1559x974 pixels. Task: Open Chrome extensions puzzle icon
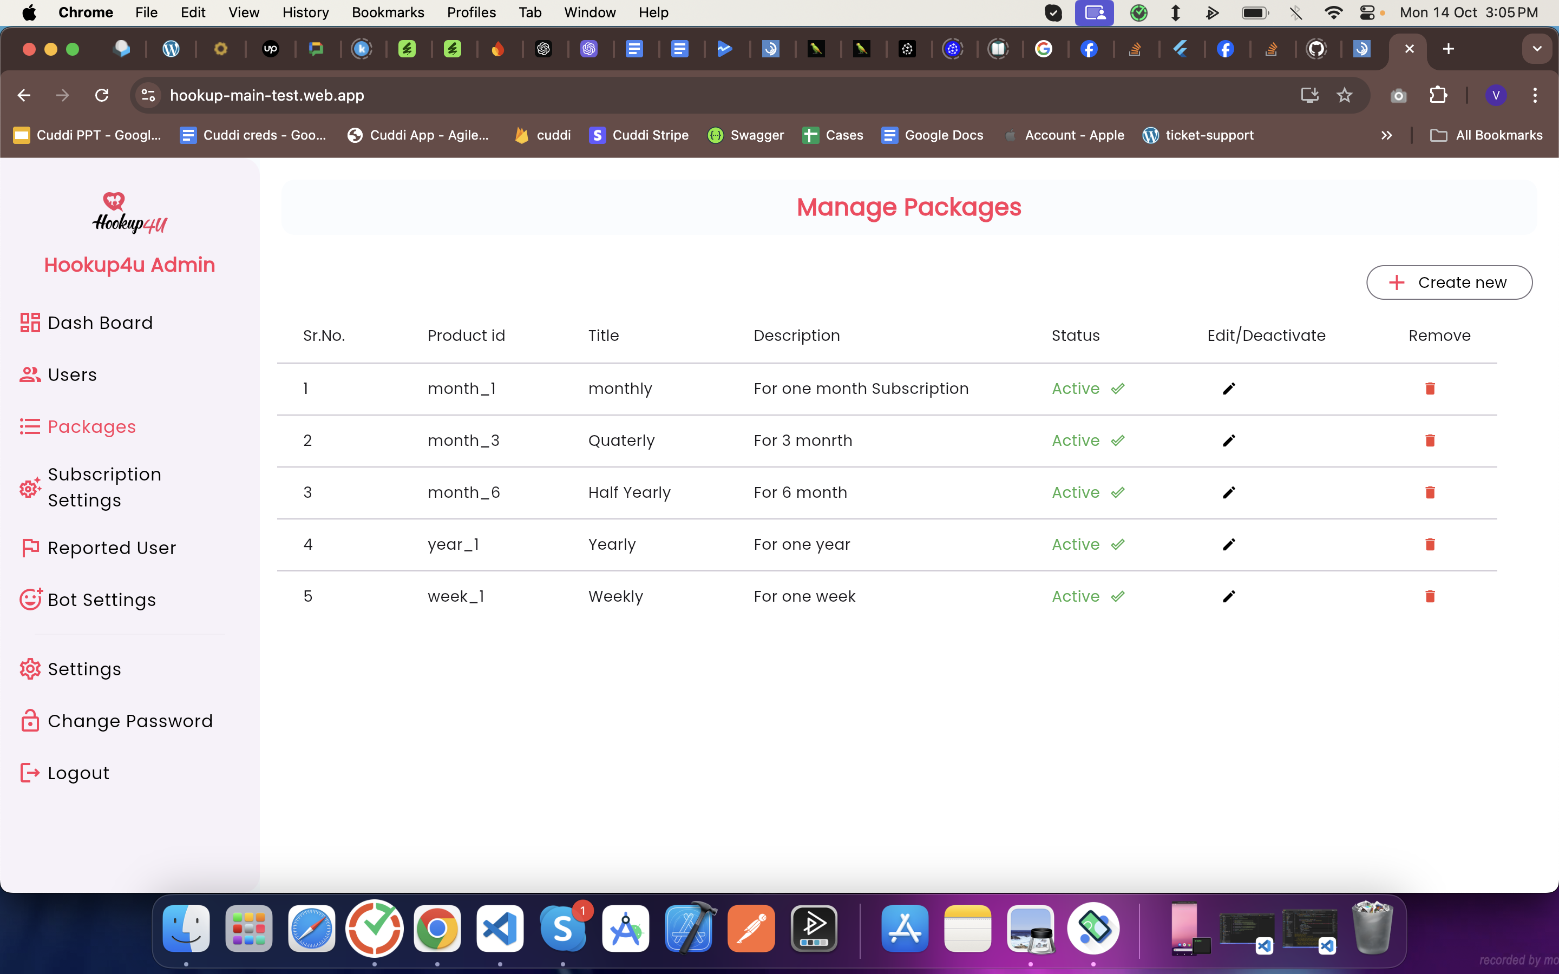click(1438, 95)
